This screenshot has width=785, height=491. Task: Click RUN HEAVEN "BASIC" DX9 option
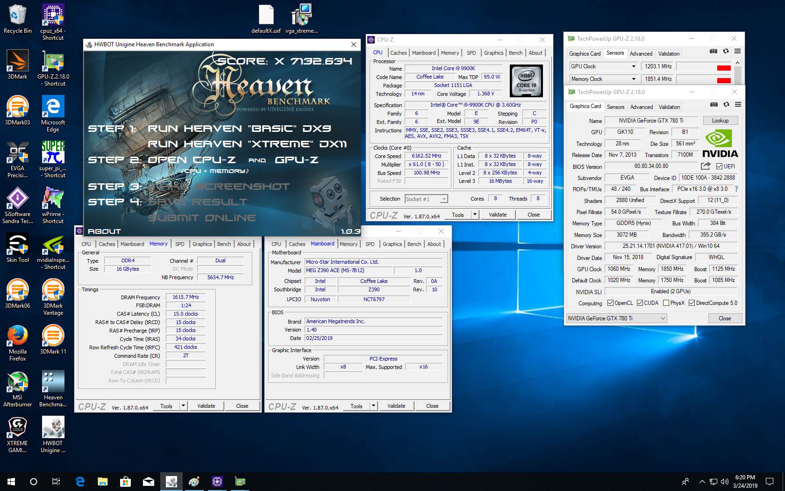click(x=239, y=129)
